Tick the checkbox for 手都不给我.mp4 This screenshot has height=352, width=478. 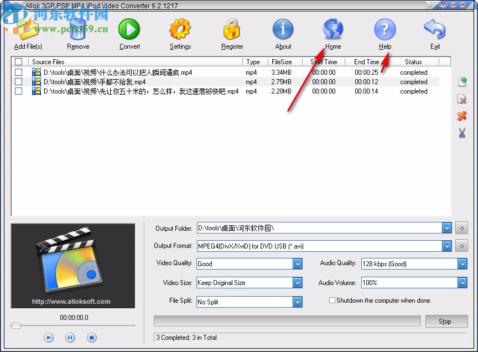tap(18, 81)
